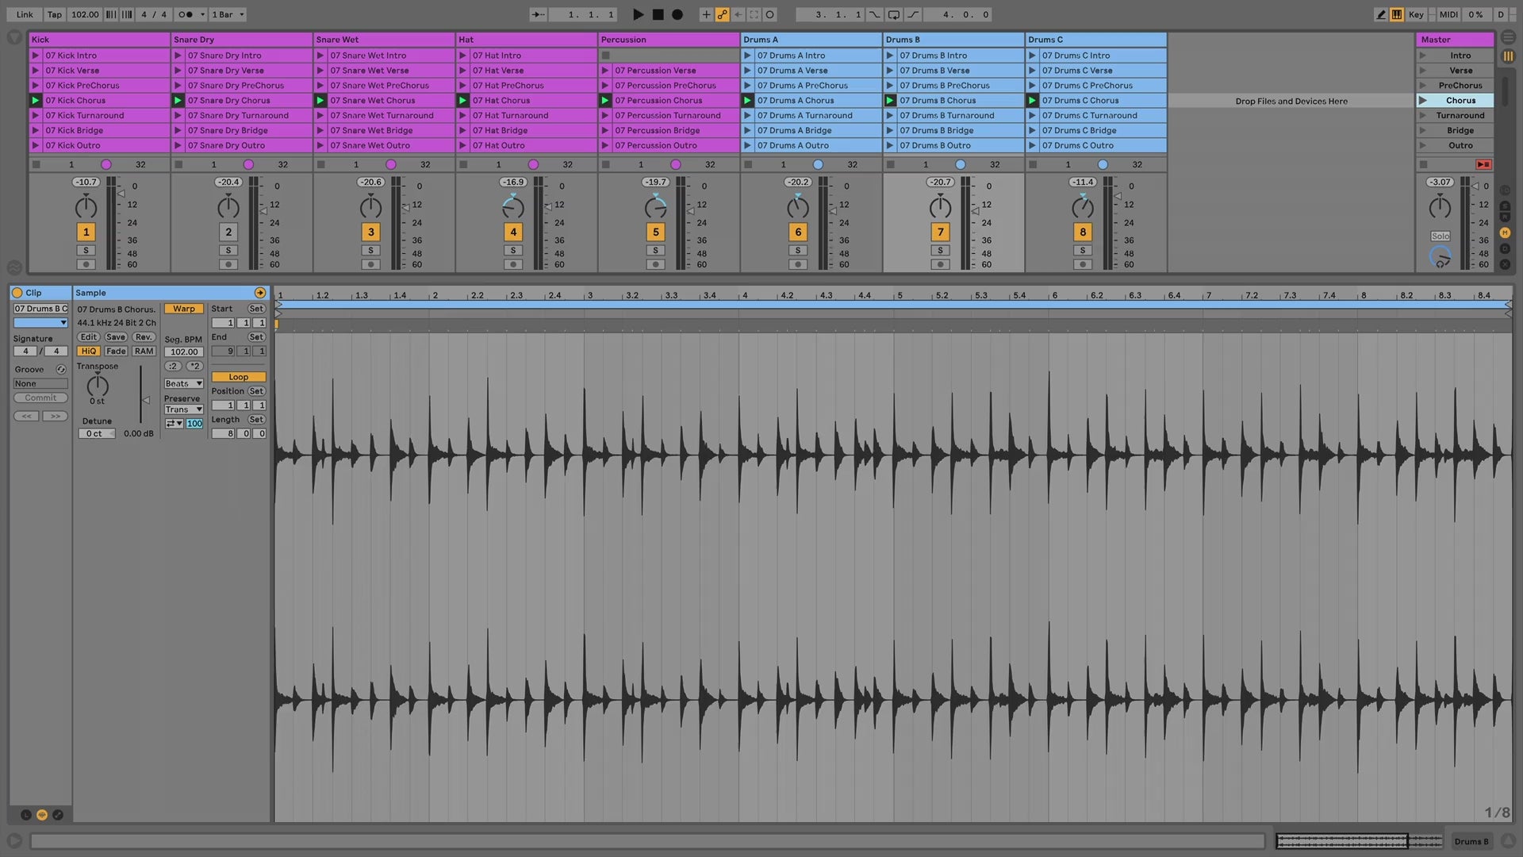This screenshot has width=1523, height=857.
Task: Launch the 07 Snare Wet Verse clip
Action: [x=320, y=71]
